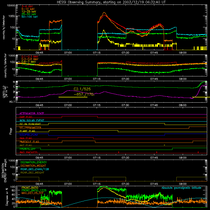Screen dimensions: 210x210
Task: Click the BAD_PACKETS red tick near 07:26
Action: click(119, 152)
